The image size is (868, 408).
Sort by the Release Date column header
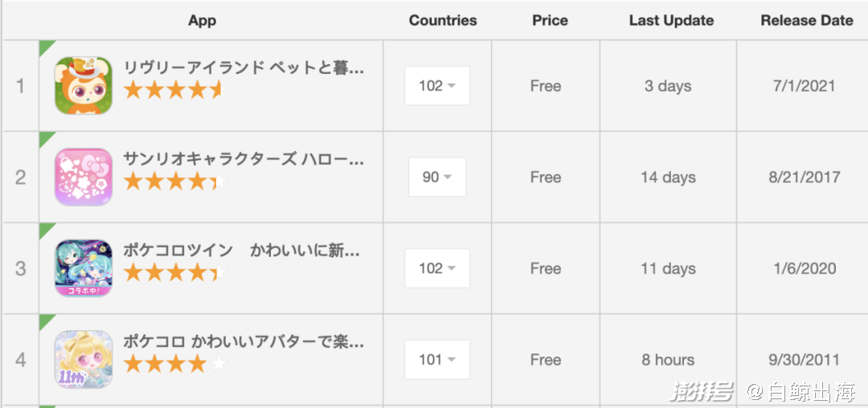click(807, 21)
